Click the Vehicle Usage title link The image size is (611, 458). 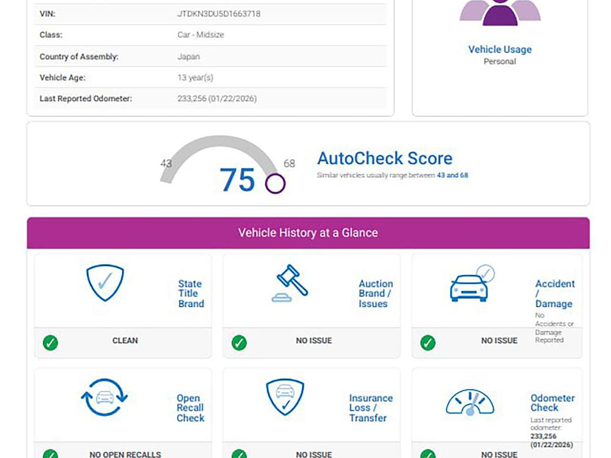(500, 49)
